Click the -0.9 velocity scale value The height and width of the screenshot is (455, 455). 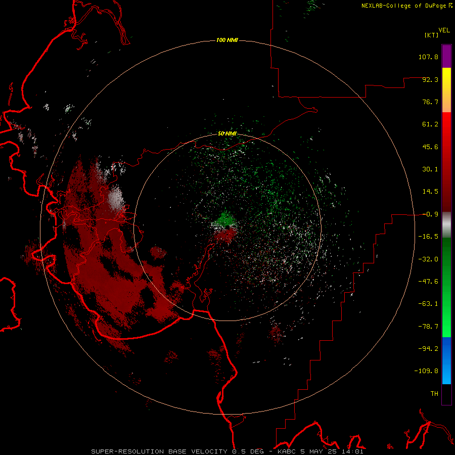pos(430,214)
